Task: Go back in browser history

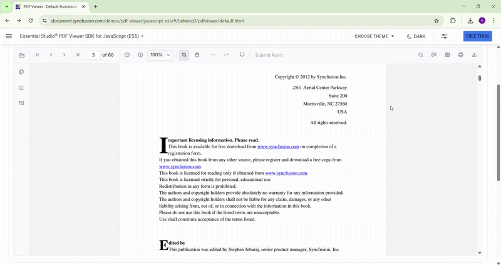Action: (8, 21)
